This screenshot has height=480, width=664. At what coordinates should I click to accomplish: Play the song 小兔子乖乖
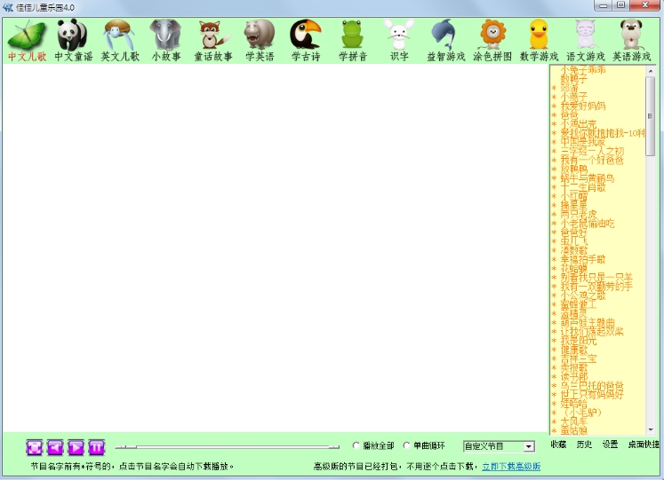click(x=583, y=70)
